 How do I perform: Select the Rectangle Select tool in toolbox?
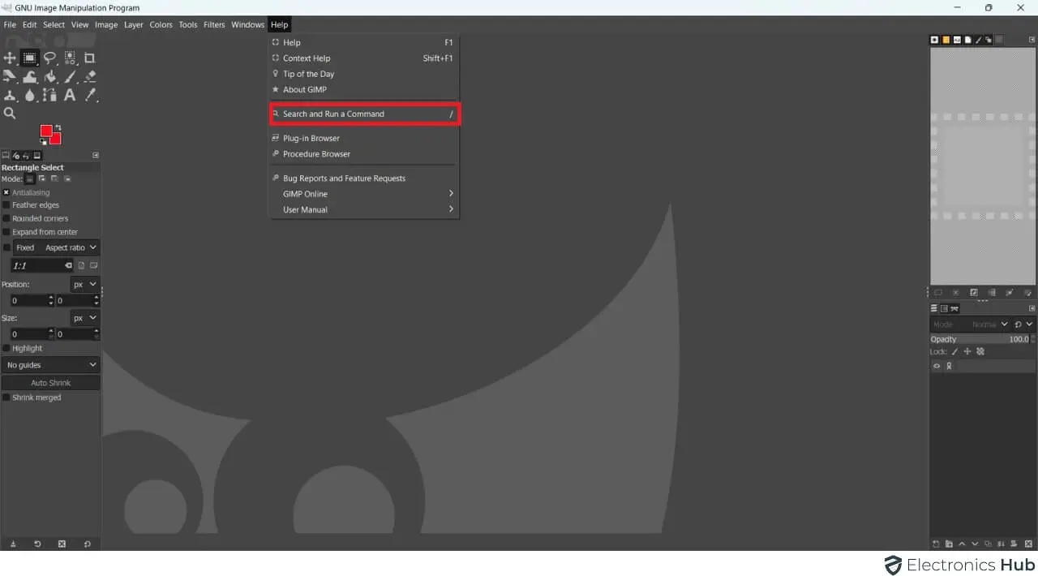pyautogui.click(x=29, y=58)
